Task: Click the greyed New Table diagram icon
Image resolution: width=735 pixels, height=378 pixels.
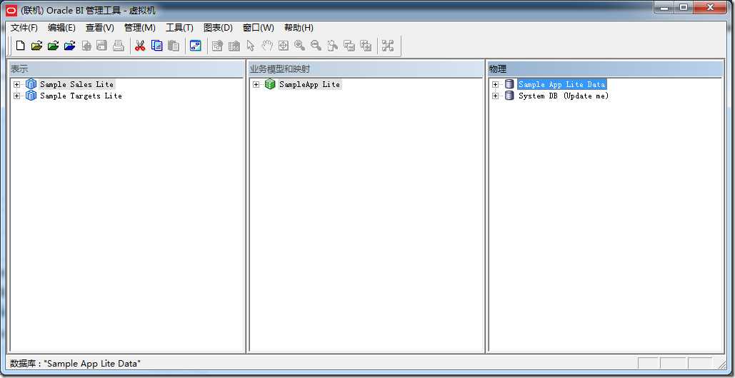Action: point(217,46)
